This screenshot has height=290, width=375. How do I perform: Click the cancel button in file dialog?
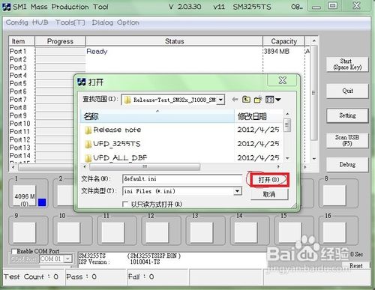(269, 194)
